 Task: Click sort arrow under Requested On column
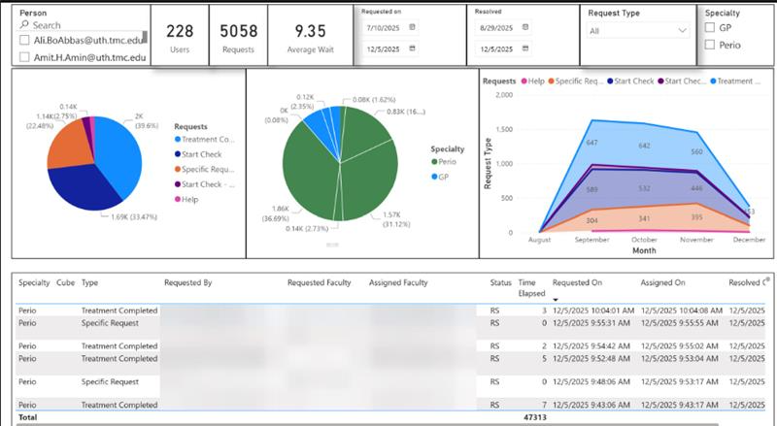(x=556, y=300)
